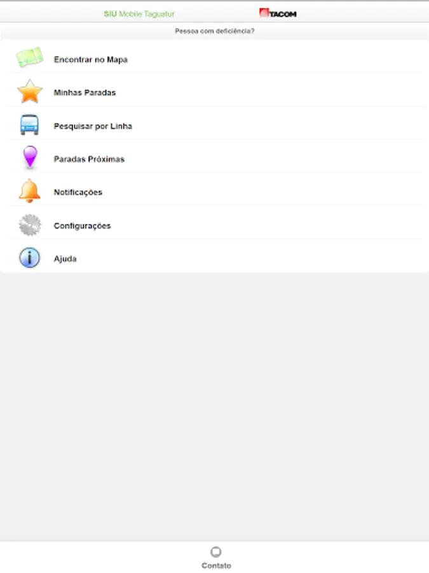Viewport: 429px width, 573px height.
Task: Open Notificações menu entry
Action: (x=215, y=192)
